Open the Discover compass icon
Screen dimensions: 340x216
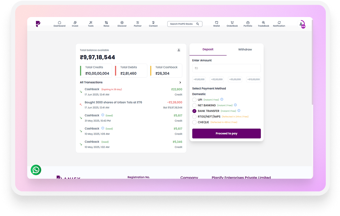122,22
